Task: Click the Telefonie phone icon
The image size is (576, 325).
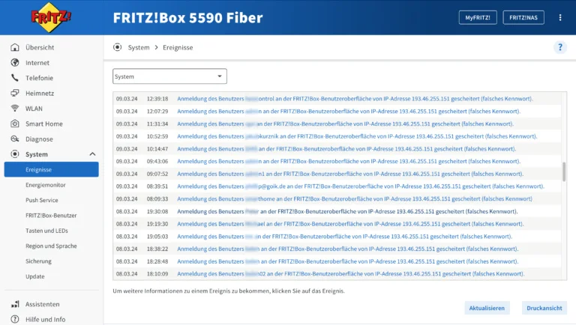Action: (15, 78)
